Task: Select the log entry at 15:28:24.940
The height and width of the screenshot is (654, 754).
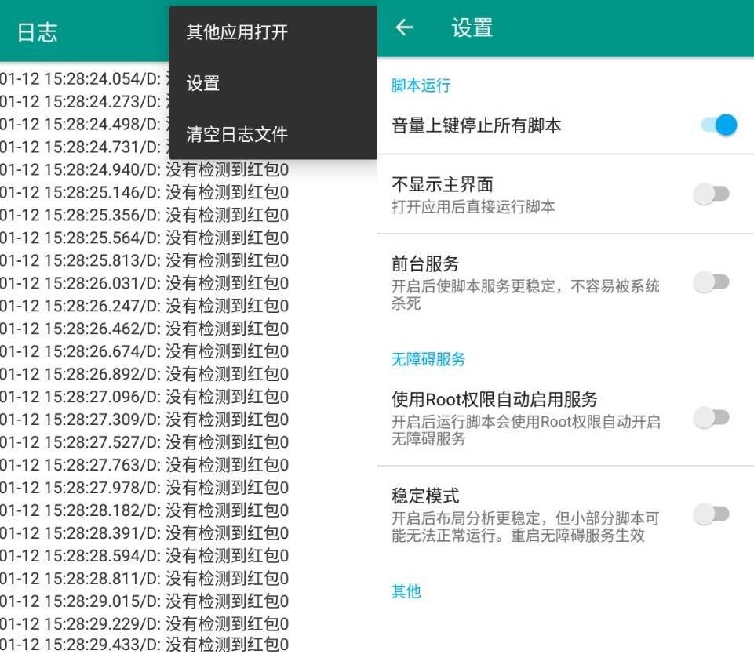Action: point(144,170)
